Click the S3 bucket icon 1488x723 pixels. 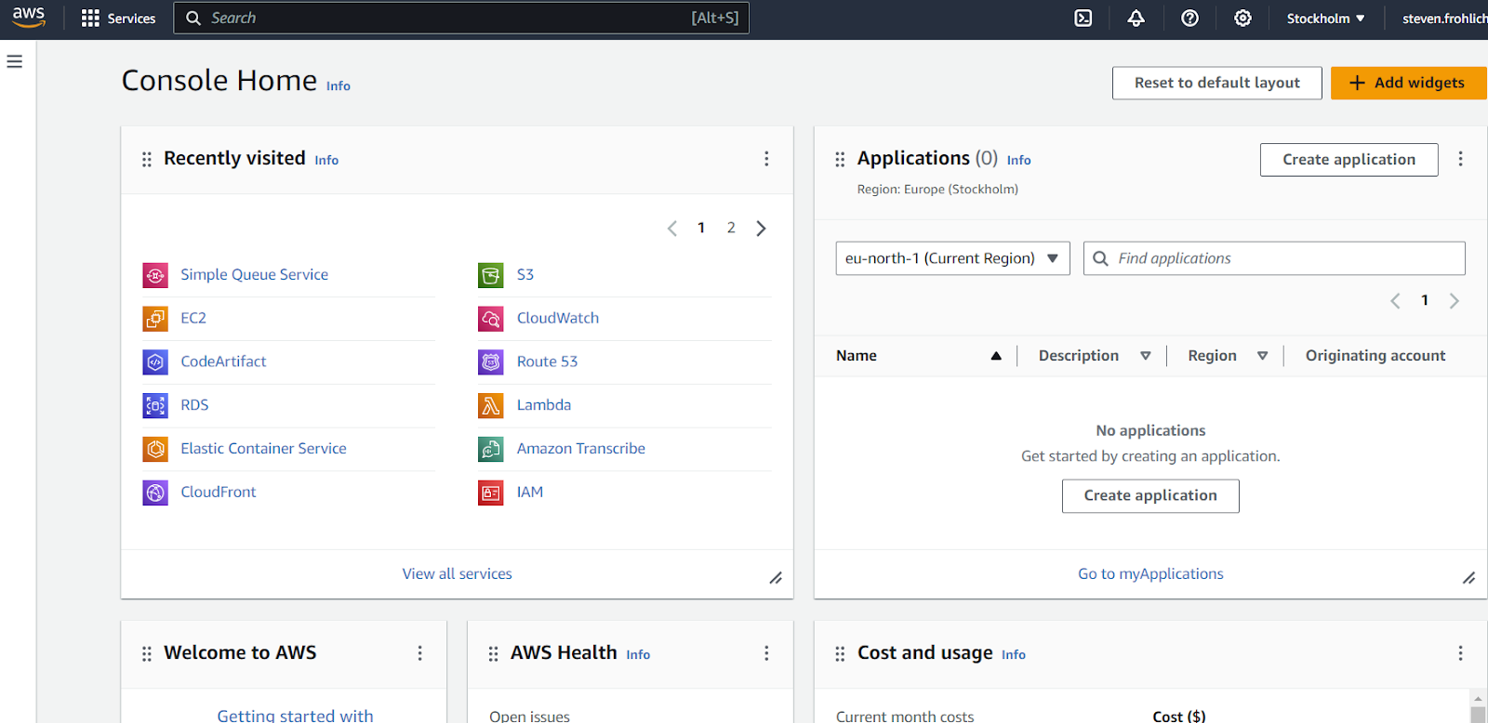(x=491, y=275)
